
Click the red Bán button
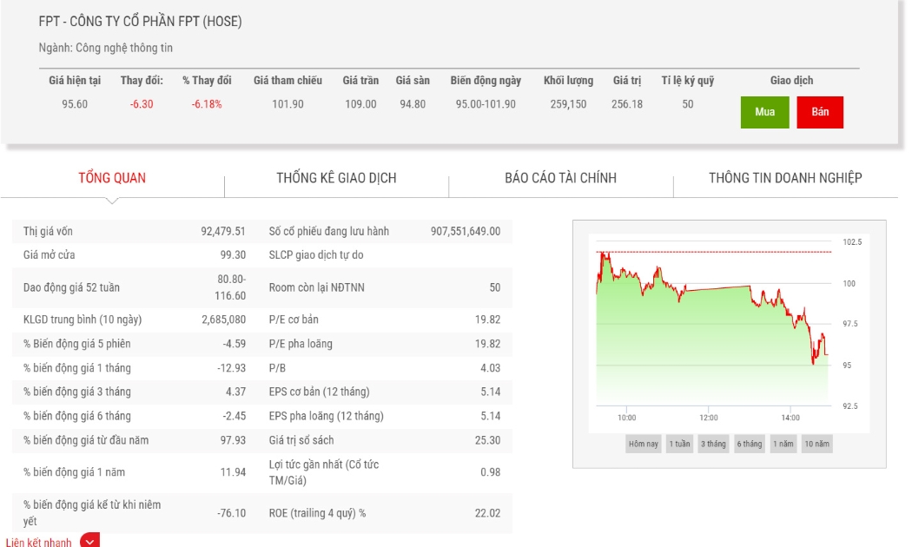coord(820,112)
